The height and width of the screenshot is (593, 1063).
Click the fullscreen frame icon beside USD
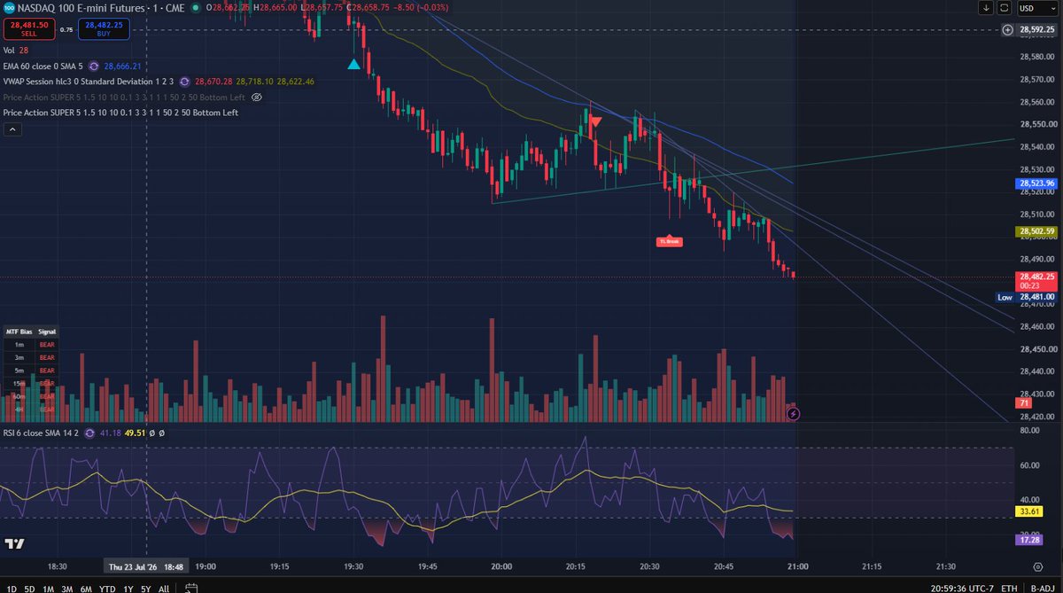[x=1005, y=8]
